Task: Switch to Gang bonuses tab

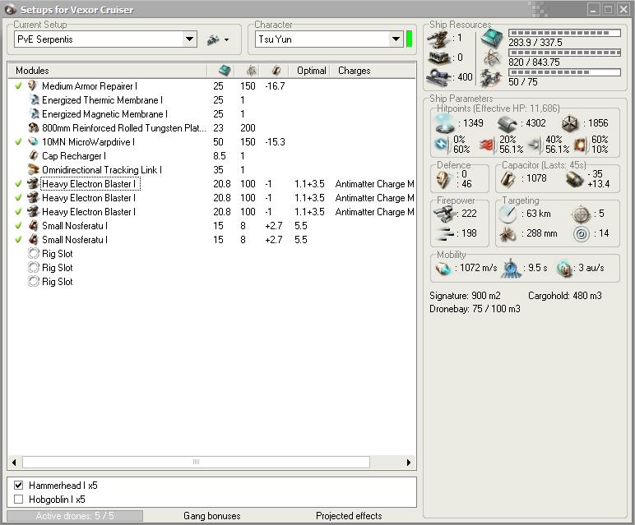Action: 211,516
